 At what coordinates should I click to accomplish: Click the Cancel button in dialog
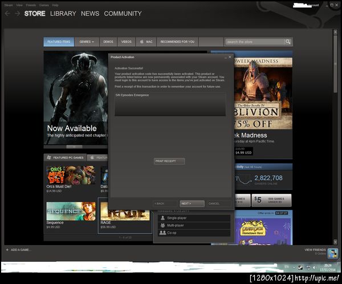coord(219,204)
